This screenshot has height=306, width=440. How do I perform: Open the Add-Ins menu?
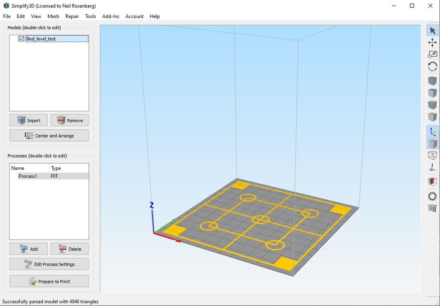click(x=110, y=16)
